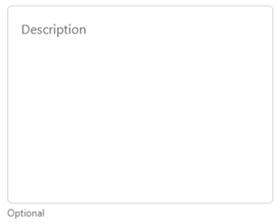
Task: Activate the multi-line Description field
Action: 140,104
